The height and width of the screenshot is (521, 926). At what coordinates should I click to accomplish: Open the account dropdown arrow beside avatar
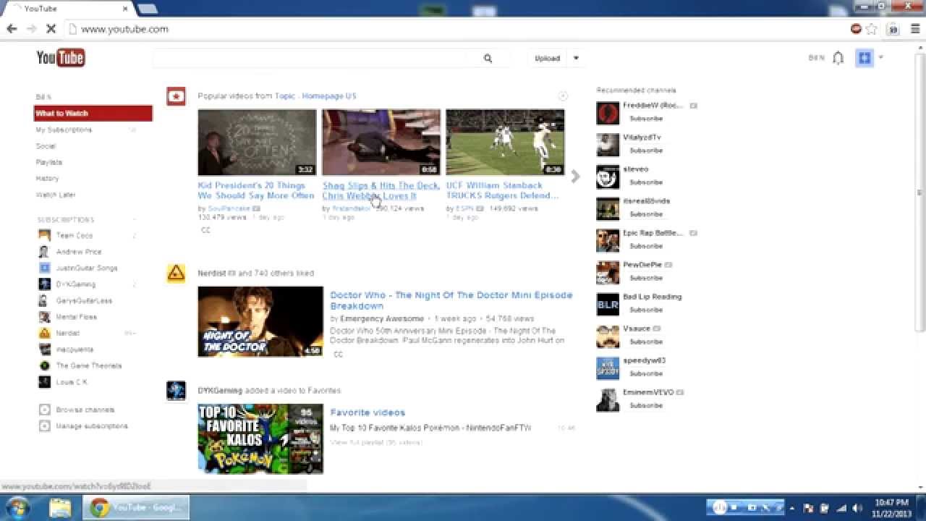[x=881, y=58]
